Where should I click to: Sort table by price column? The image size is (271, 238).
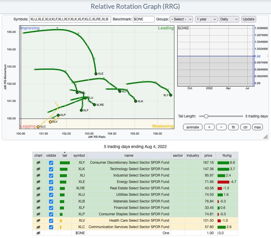click(x=208, y=155)
